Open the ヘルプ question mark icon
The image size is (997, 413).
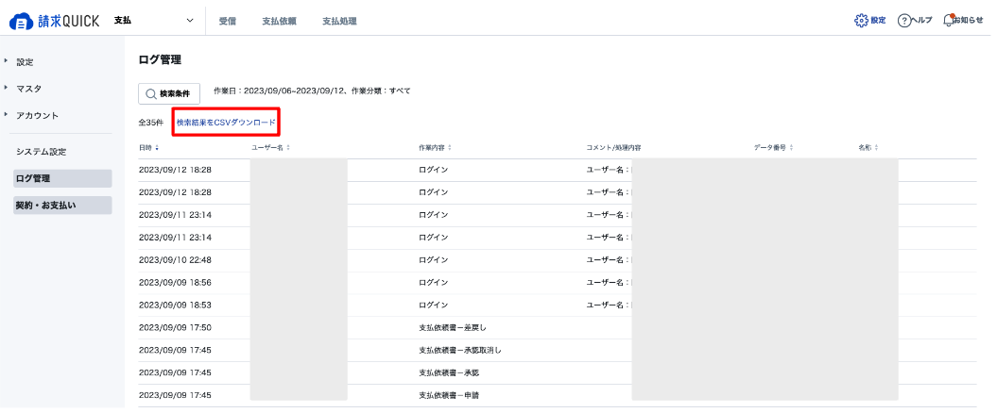click(903, 21)
